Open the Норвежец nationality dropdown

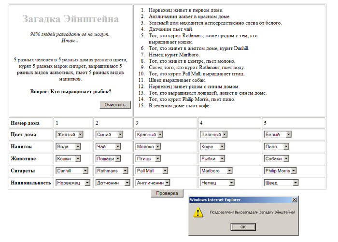pos(73,183)
